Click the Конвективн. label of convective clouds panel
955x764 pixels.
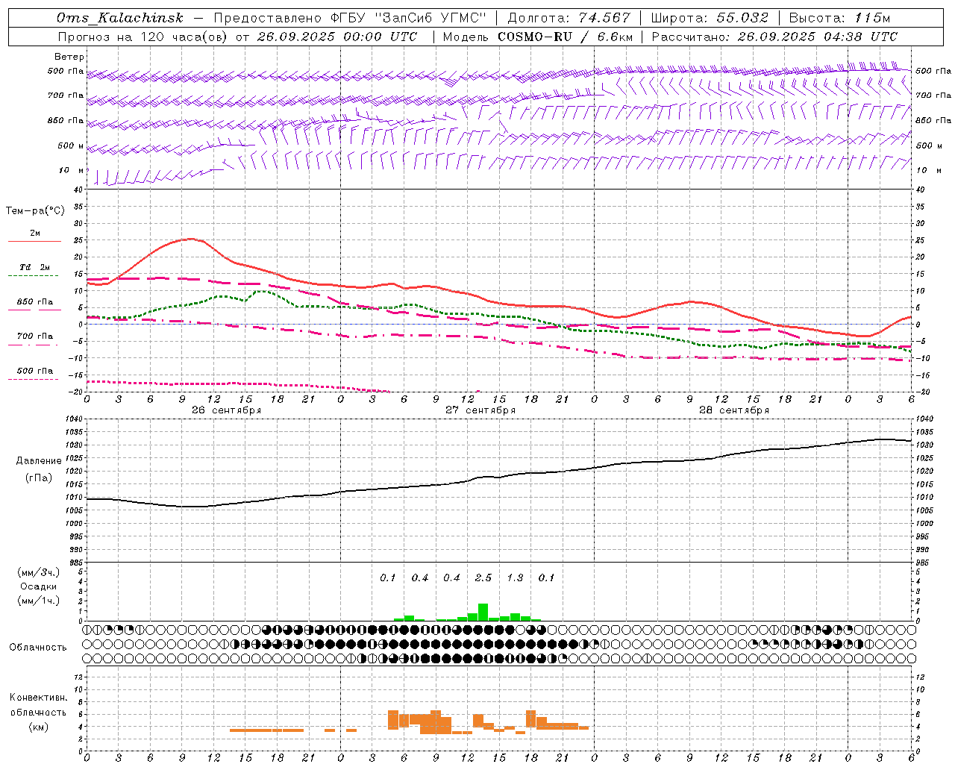click(x=39, y=698)
